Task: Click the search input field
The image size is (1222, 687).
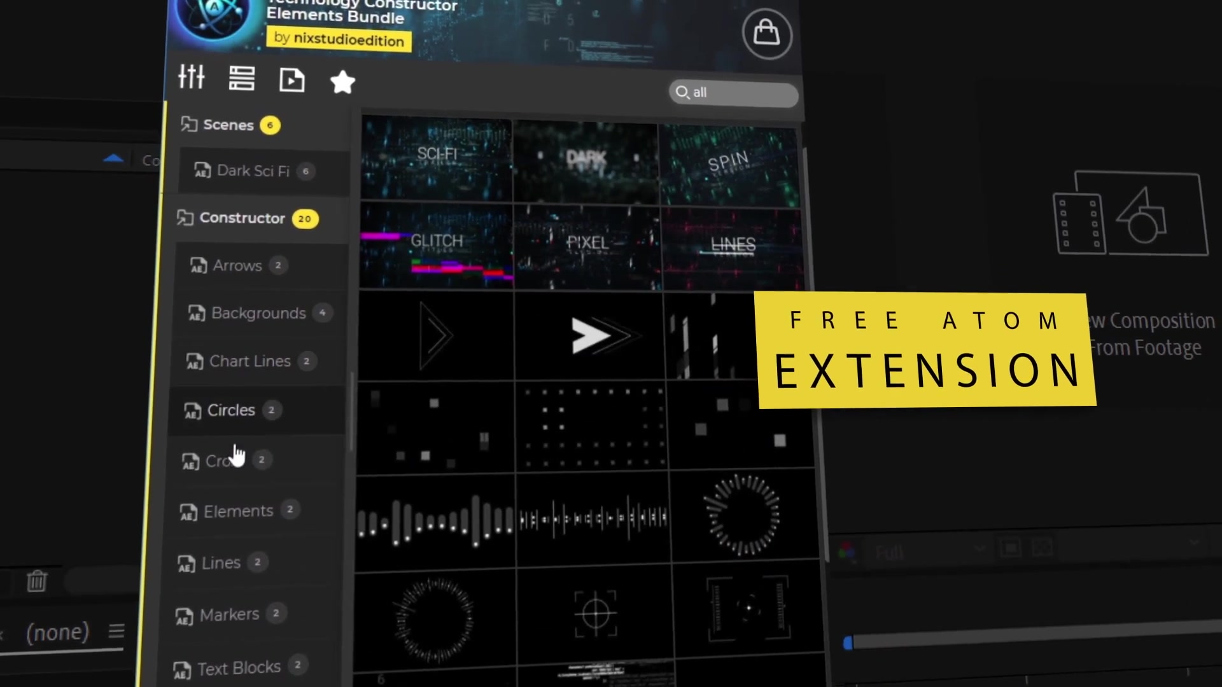Action: pos(734,92)
